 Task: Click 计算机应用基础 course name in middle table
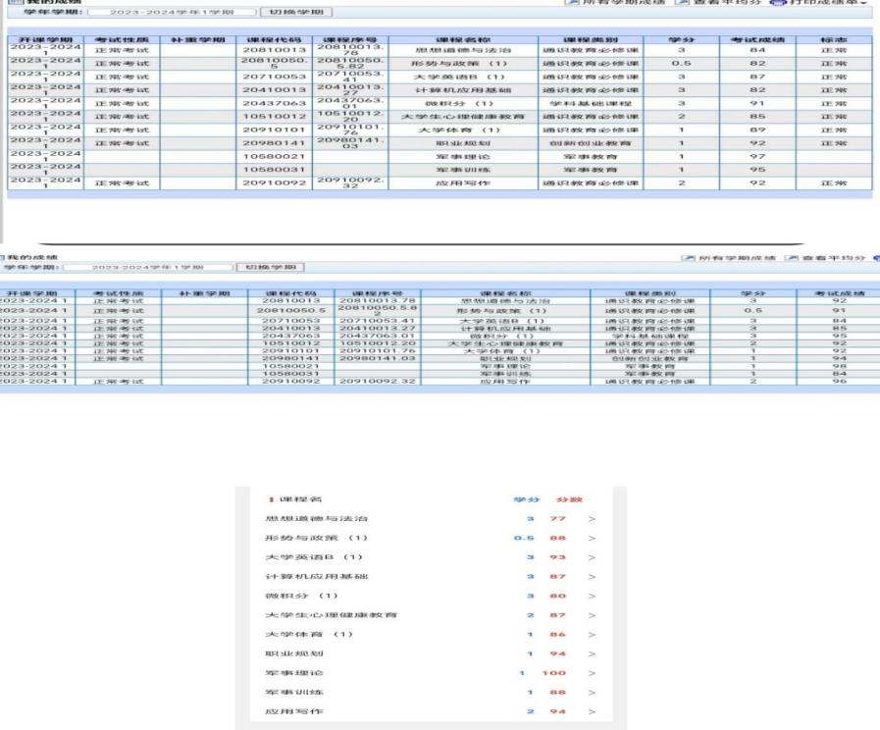click(x=505, y=329)
